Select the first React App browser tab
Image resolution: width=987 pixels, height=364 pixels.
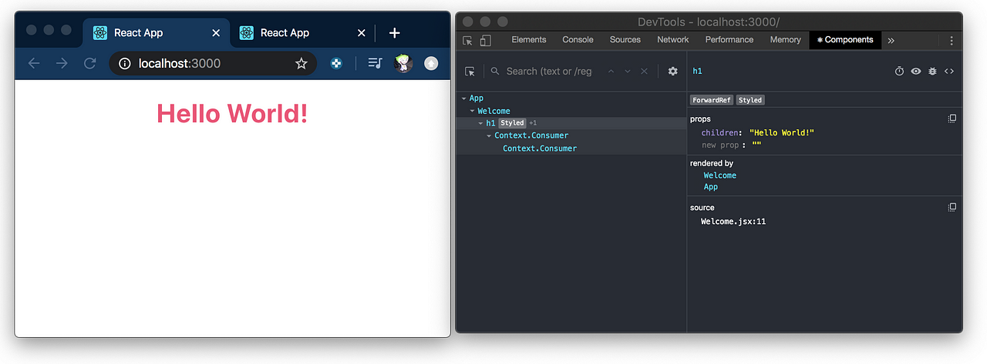[x=157, y=33]
